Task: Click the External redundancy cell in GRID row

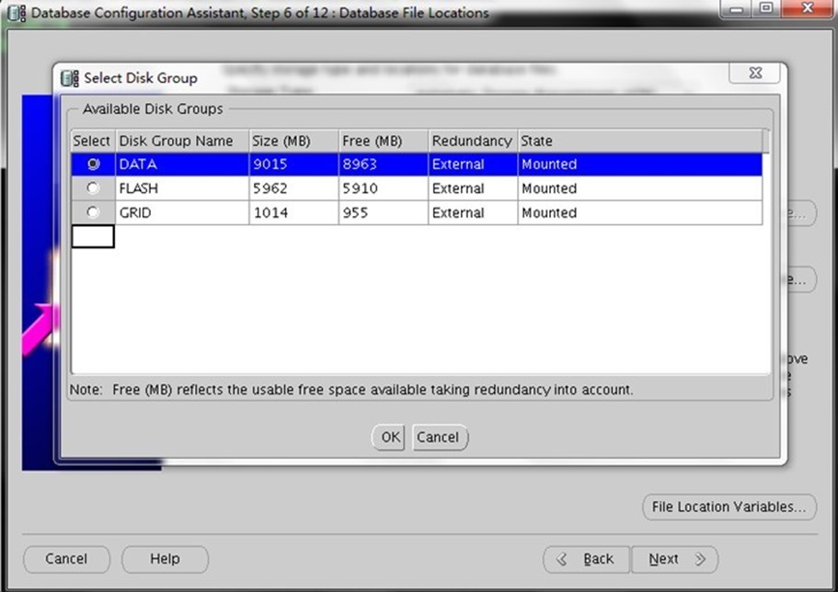Action: (x=473, y=212)
